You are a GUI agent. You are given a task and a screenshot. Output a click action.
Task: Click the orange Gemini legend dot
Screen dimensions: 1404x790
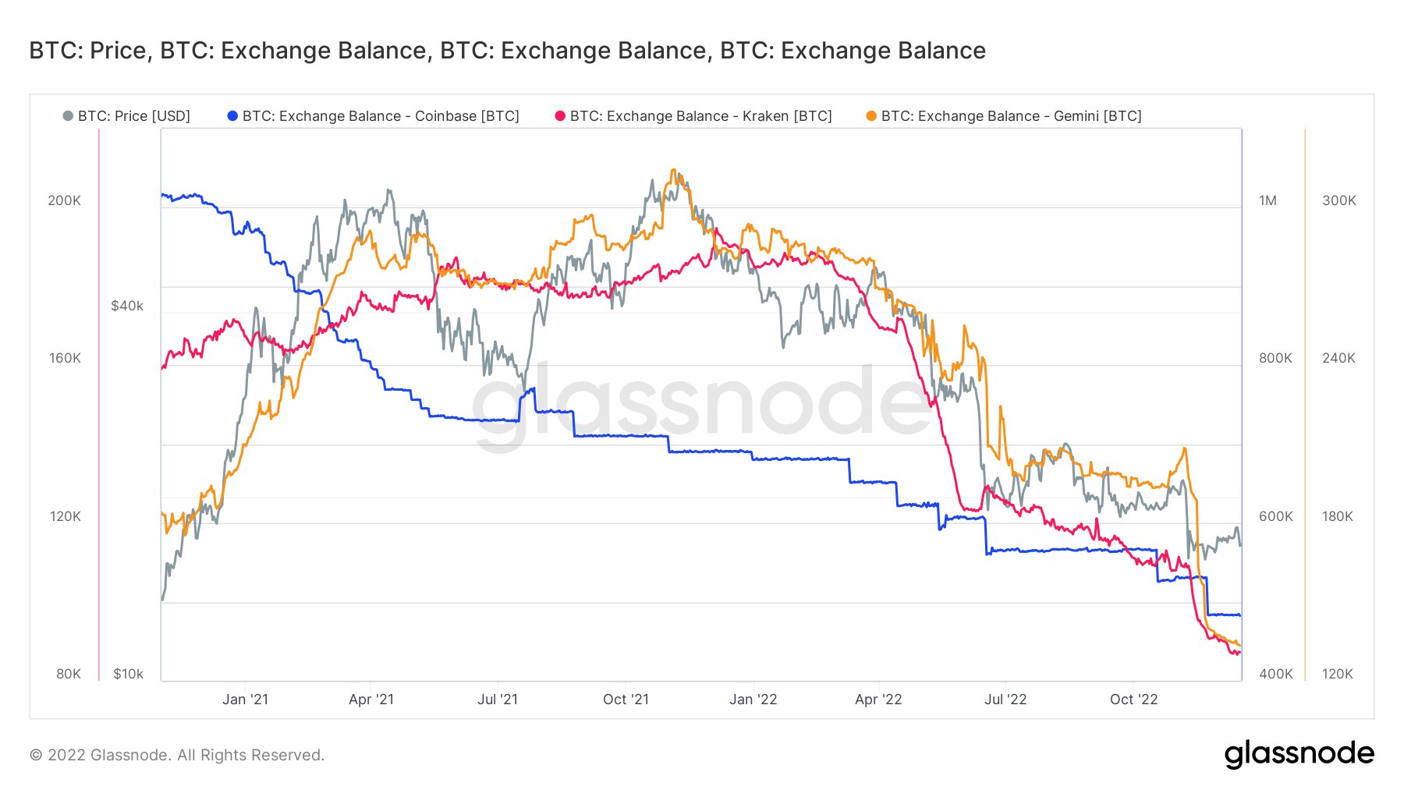pyautogui.click(x=871, y=116)
